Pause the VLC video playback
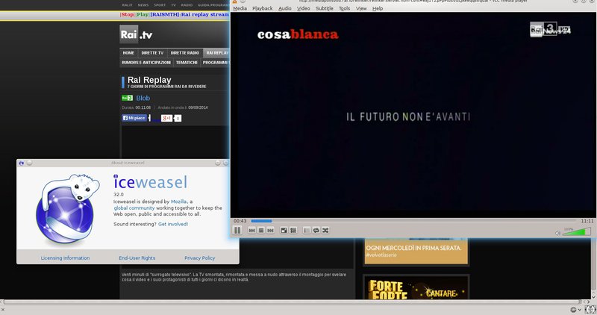Screen dimensions: 597x315 [x=237, y=231]
